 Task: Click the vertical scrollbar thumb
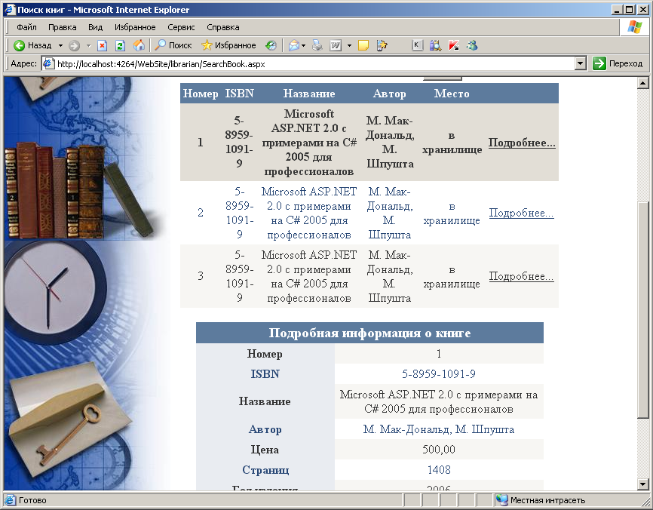click(x=643, y=309)
